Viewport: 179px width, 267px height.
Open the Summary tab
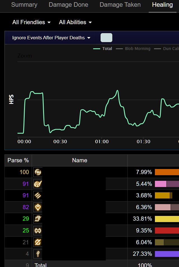24,5
